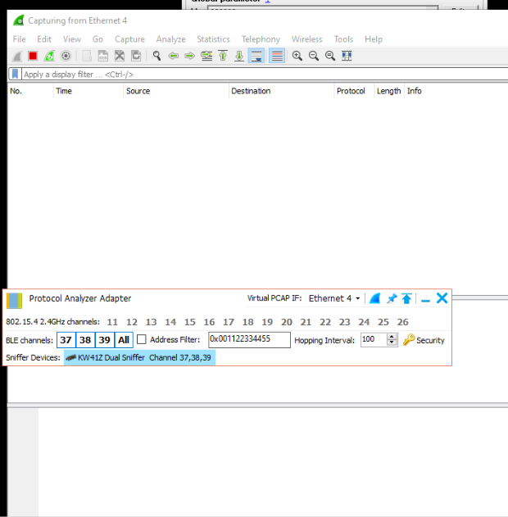Image resolution: width=508 pixels, height=517 pixels.
Task: Pin the Protocol Analyzer Adapter window
Action: [x=392, y=298]
